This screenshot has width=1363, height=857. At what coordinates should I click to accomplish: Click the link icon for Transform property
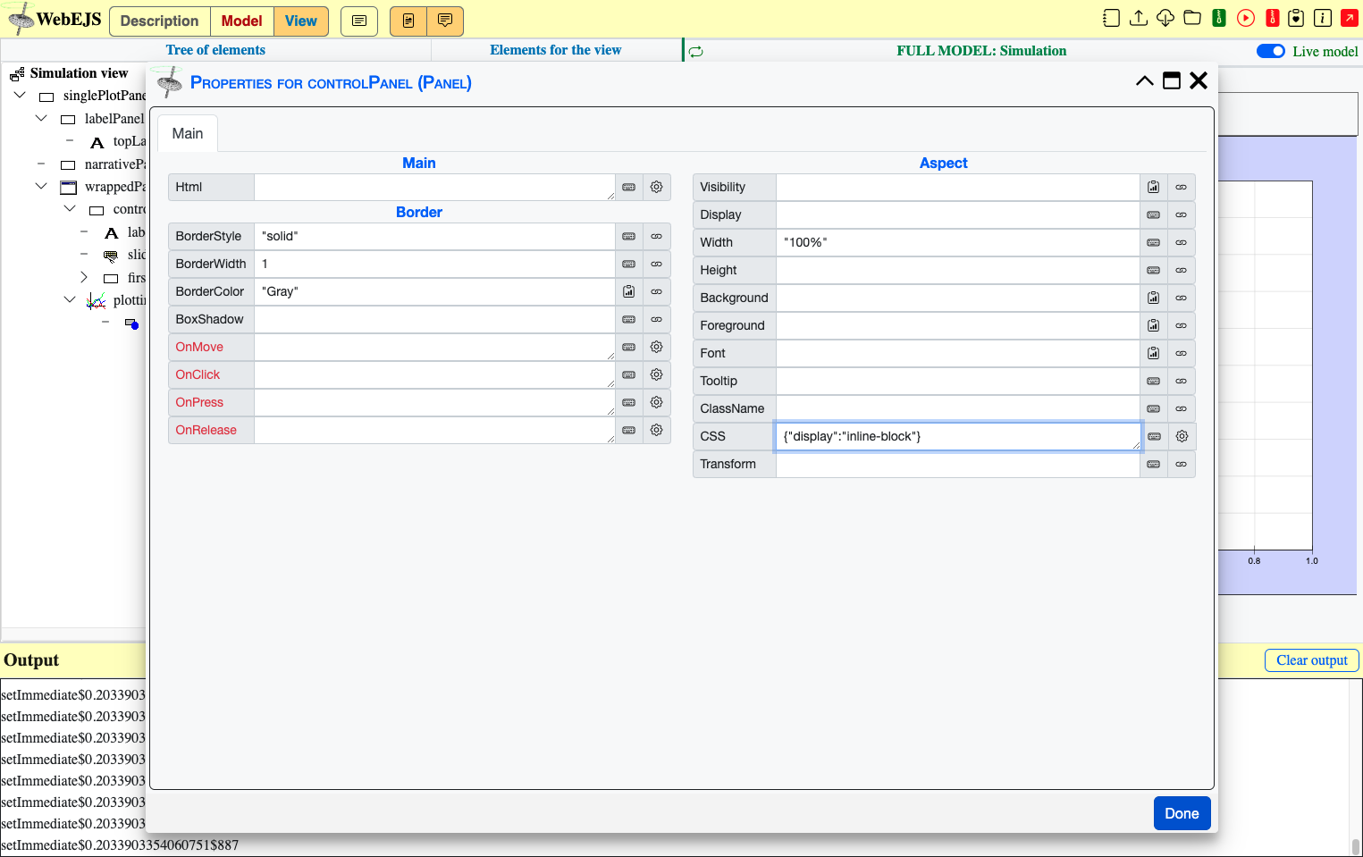pos(1182,464)
